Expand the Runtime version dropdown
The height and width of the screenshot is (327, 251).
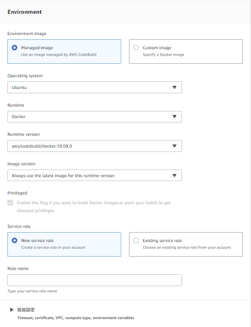click(x=94, y=146)
